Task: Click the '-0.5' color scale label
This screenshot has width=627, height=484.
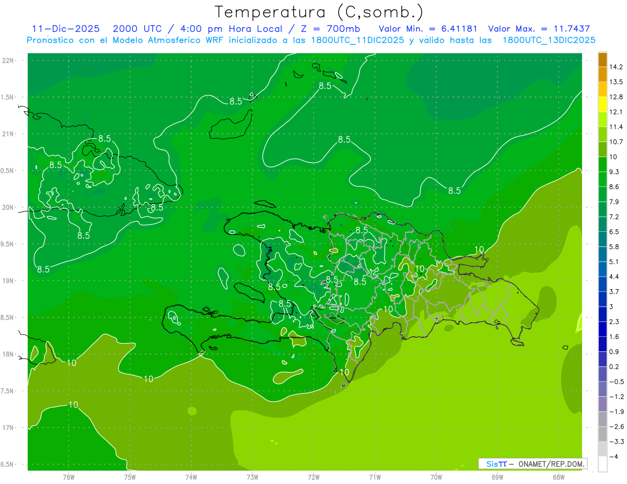Action: tap(616, 382)
